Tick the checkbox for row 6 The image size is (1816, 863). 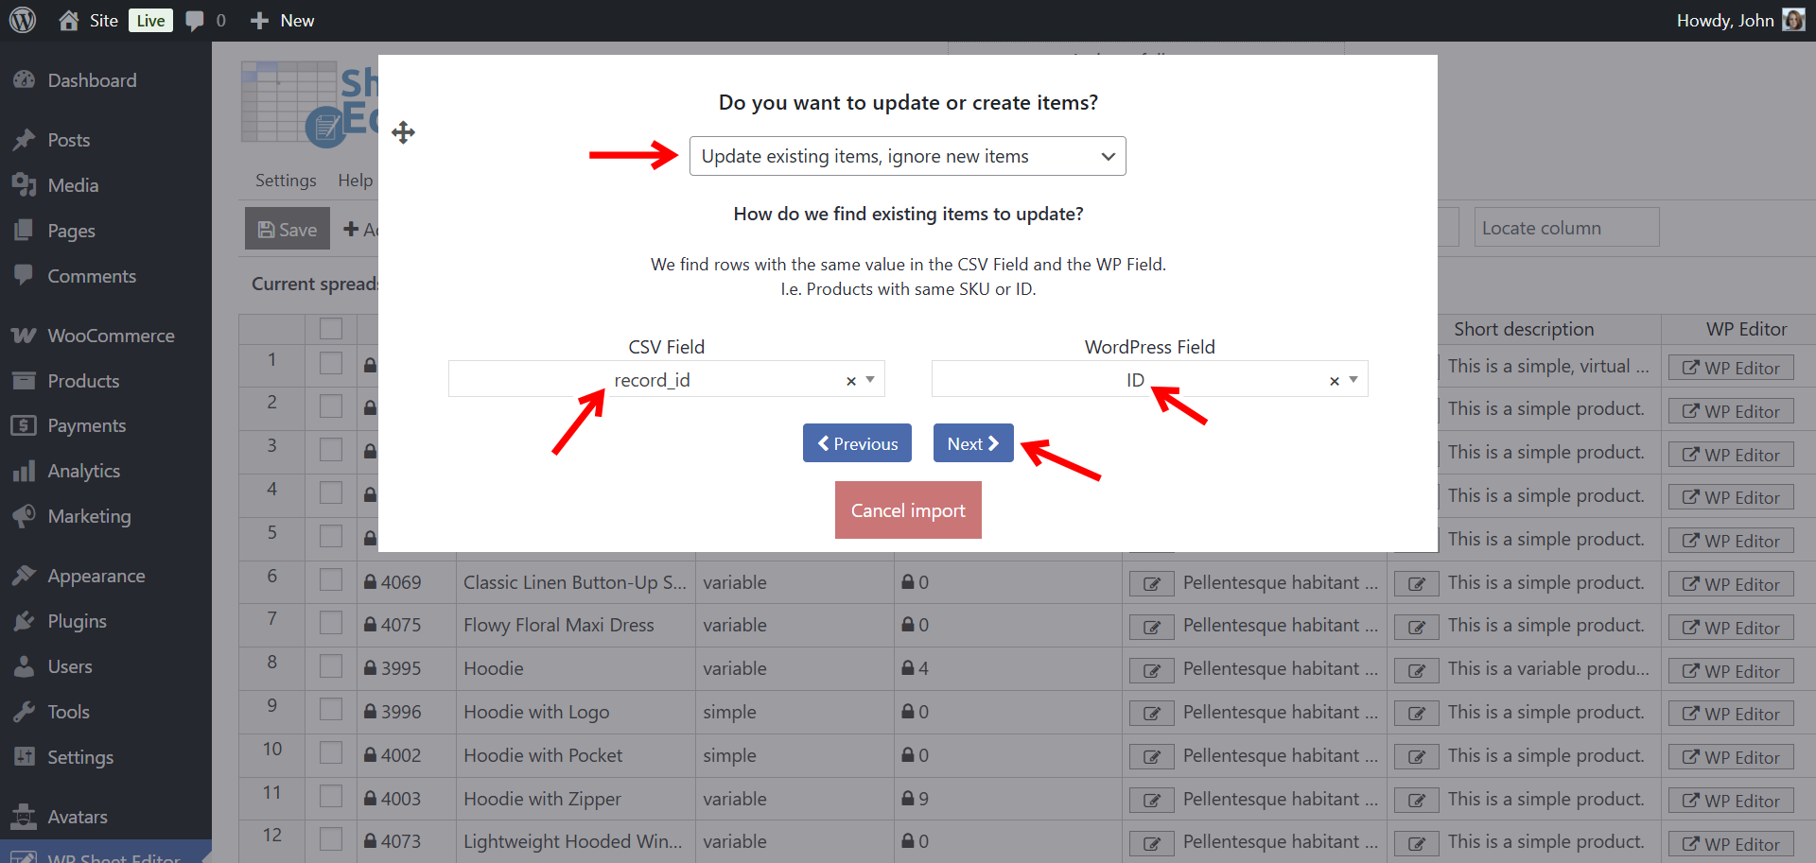pyautogui.click(x=331, y=580)
